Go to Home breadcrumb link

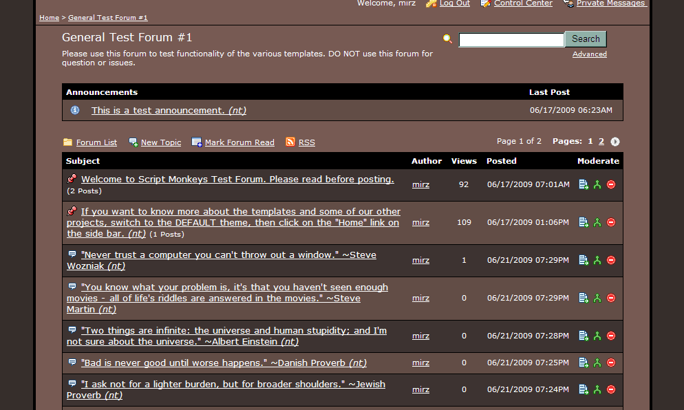click(49, 18)
